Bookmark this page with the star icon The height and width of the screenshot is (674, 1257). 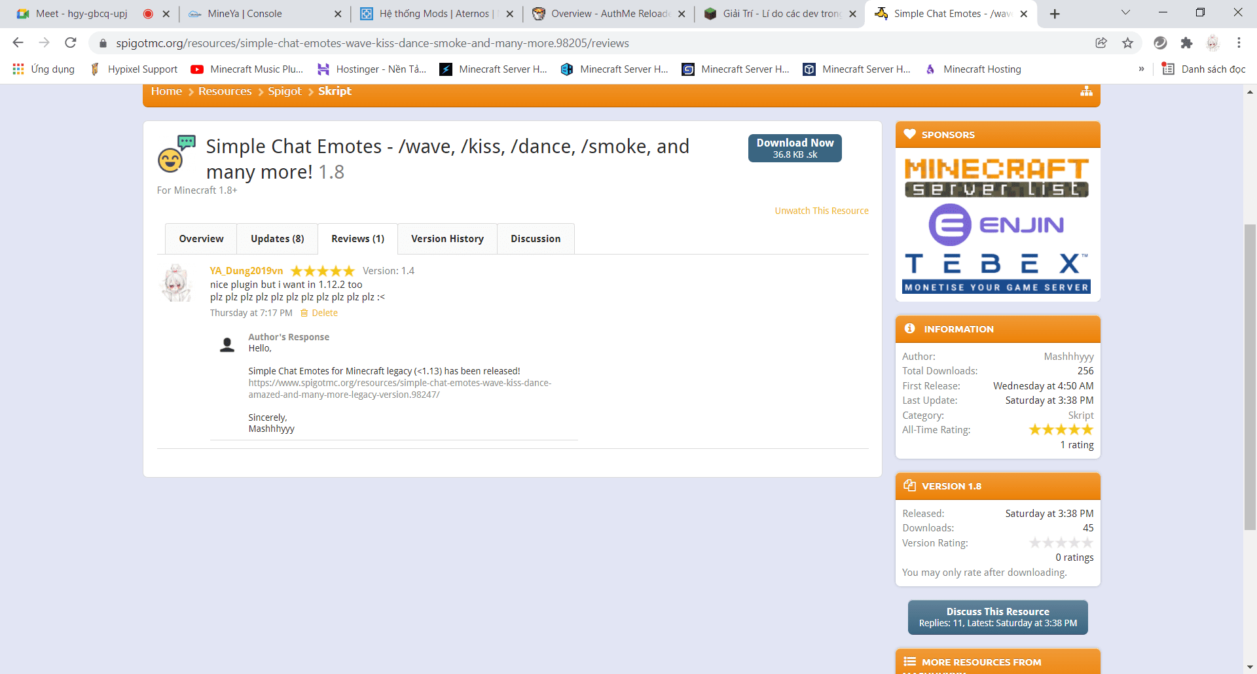pos(1127,43)
